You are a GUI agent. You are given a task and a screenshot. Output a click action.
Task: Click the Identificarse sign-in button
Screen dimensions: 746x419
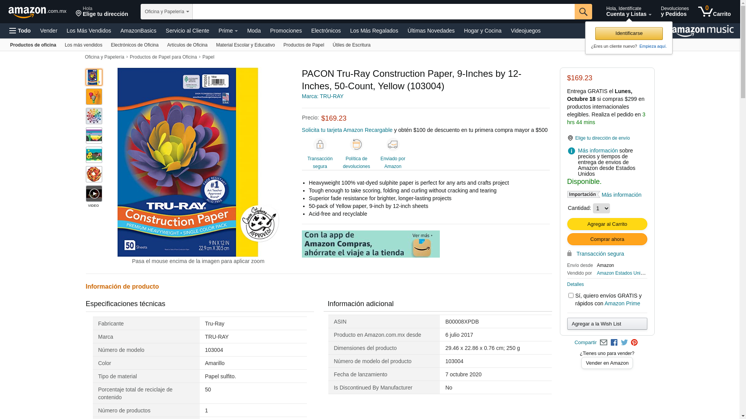[x=629, y=33]
